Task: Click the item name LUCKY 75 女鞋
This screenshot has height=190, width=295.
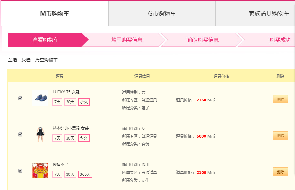Action: (66, 92)
